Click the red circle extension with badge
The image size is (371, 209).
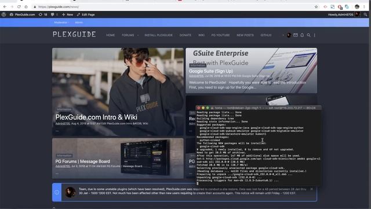(340, 7)
